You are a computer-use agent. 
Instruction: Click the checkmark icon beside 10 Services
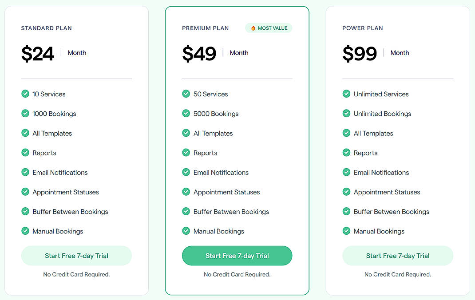(25, 94)
